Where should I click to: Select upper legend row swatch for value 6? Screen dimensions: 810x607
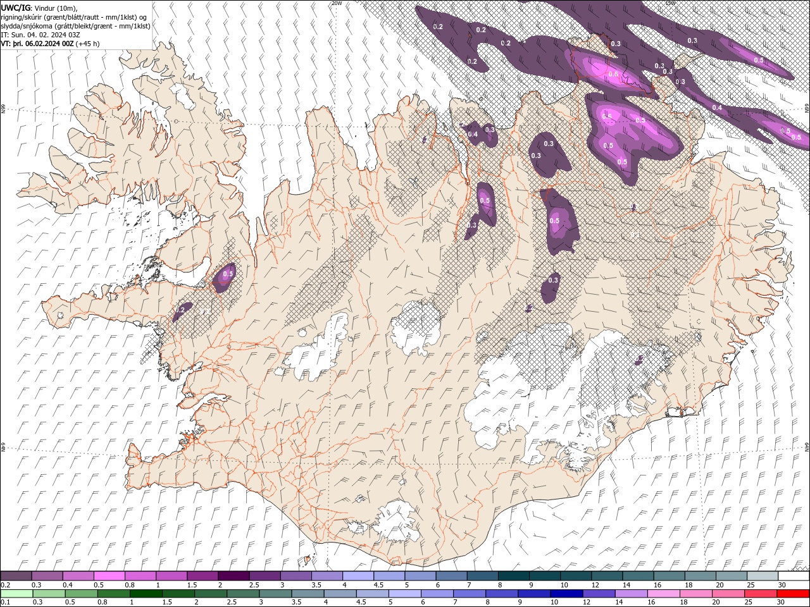click(451, 576)
